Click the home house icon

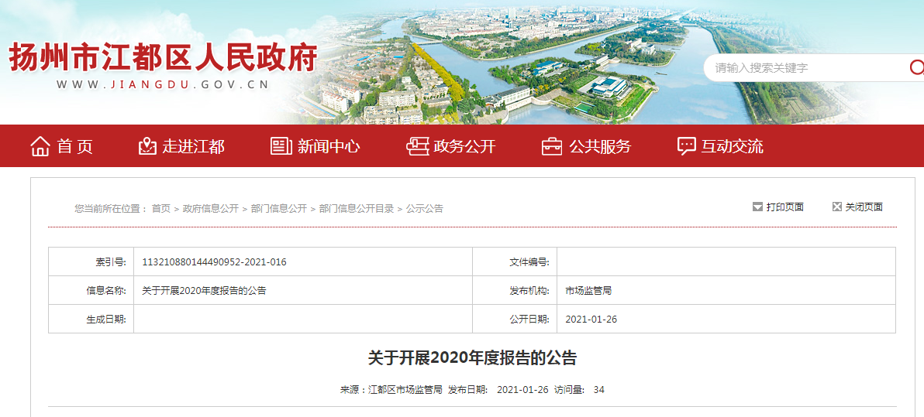coord(40,146)
